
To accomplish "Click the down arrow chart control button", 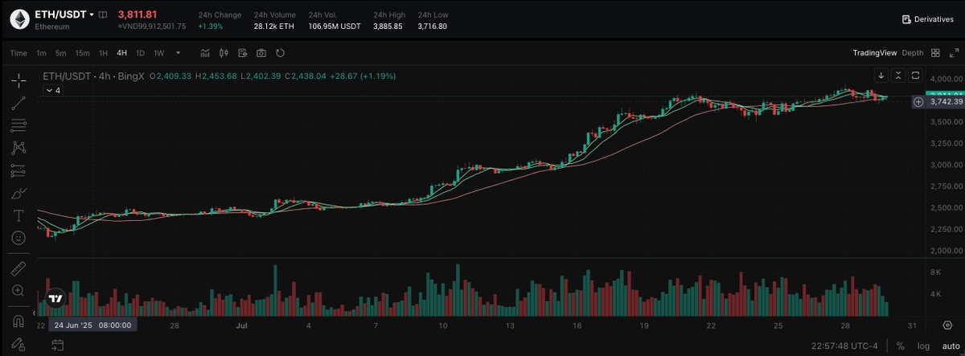I will (881, 76).
